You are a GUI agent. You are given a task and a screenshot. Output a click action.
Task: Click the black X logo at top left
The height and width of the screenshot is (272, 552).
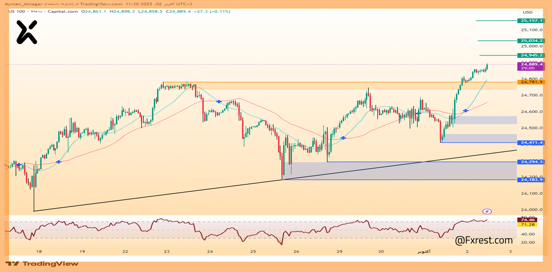[x=27, y=32]
